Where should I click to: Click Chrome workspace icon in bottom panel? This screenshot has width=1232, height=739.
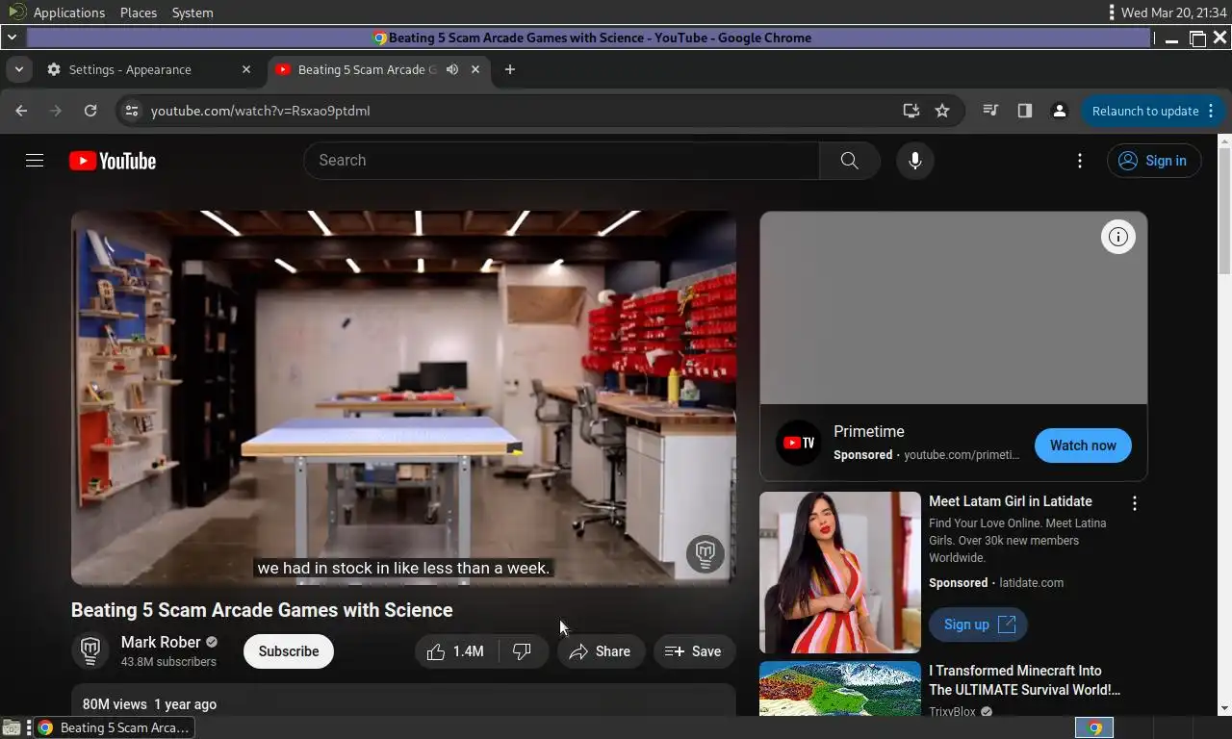[1093, 727]
